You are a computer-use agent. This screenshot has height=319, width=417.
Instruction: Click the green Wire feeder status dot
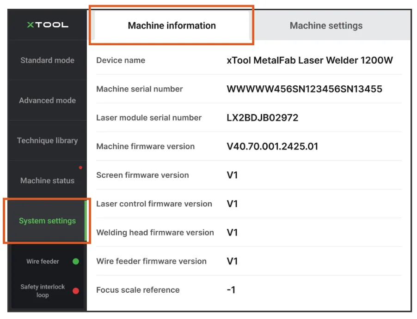pos(76,261)
